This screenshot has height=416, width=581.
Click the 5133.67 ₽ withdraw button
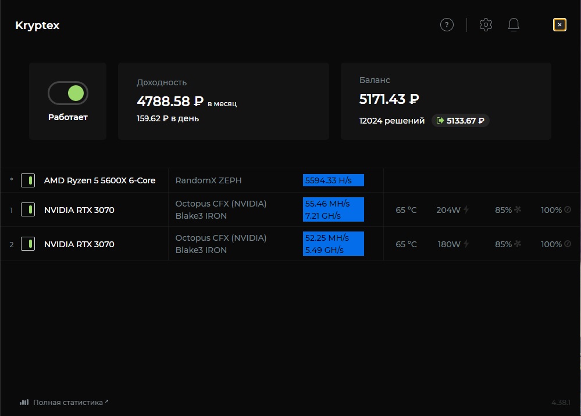tap(460, 121)
